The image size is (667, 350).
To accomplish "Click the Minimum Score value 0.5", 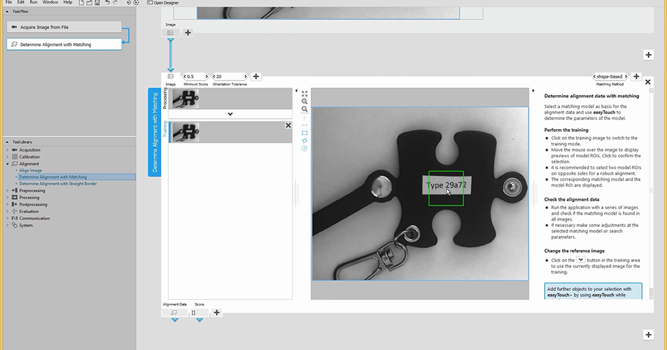I will point(191,76).
